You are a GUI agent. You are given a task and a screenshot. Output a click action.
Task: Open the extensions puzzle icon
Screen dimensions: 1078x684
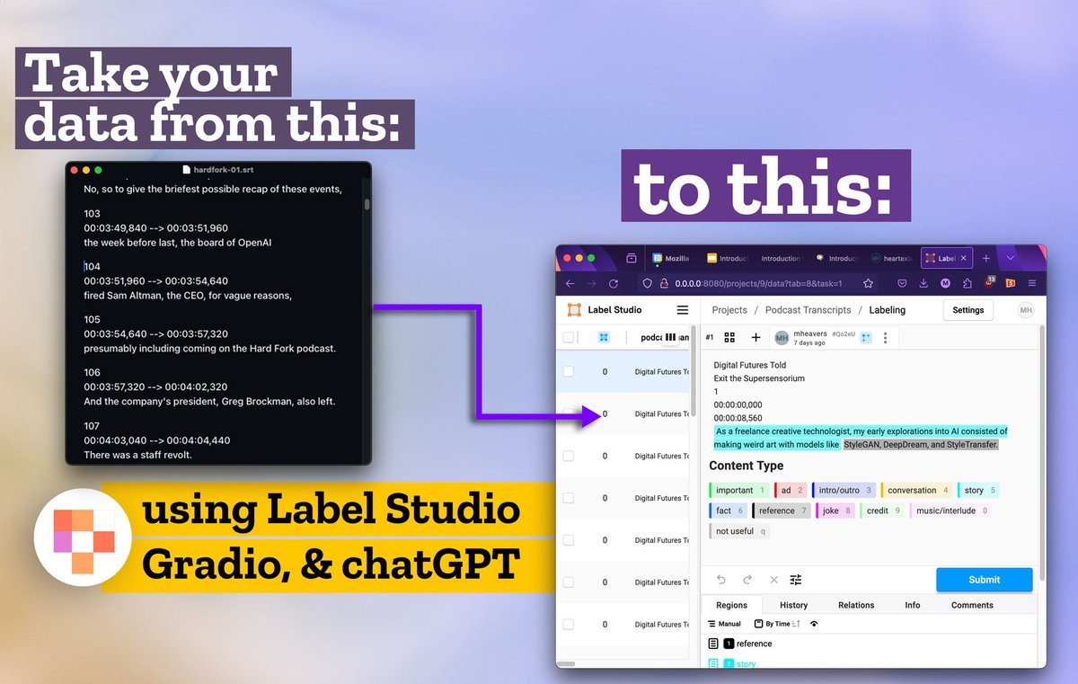(x=967, y=283)
